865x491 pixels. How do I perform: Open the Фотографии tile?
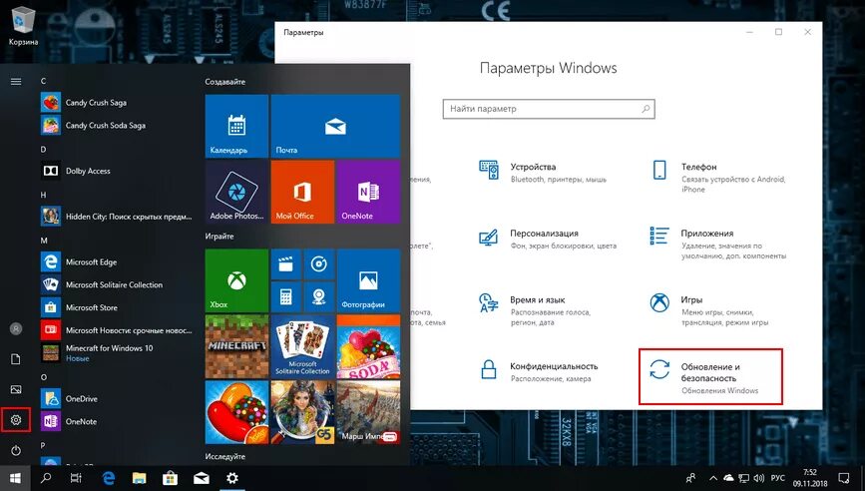point(368,280)
